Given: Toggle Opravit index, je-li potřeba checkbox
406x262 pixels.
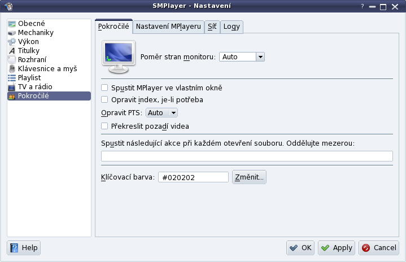Looking at the screenshot, I should pos(104,100).
